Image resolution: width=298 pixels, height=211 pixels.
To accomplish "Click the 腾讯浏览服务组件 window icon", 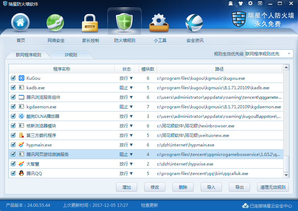I will pos(21,97).
